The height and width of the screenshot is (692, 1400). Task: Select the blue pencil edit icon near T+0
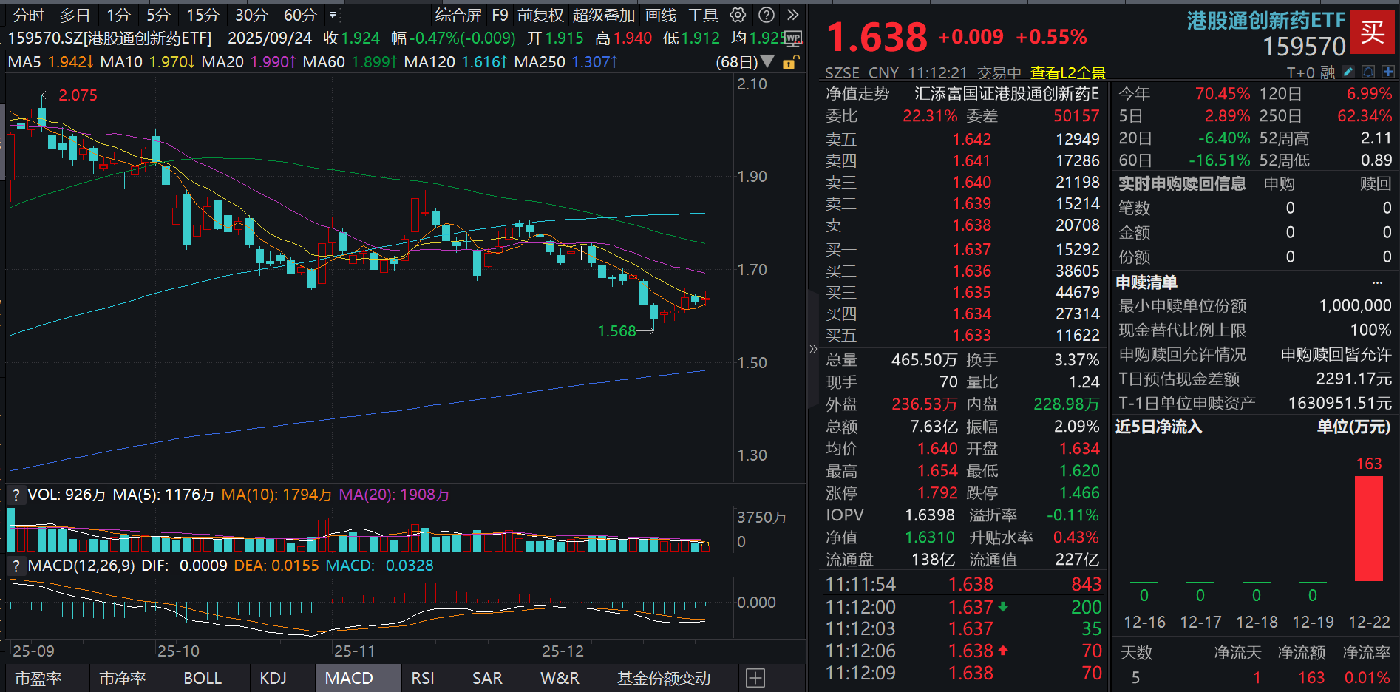click(x=1348, y=72)
